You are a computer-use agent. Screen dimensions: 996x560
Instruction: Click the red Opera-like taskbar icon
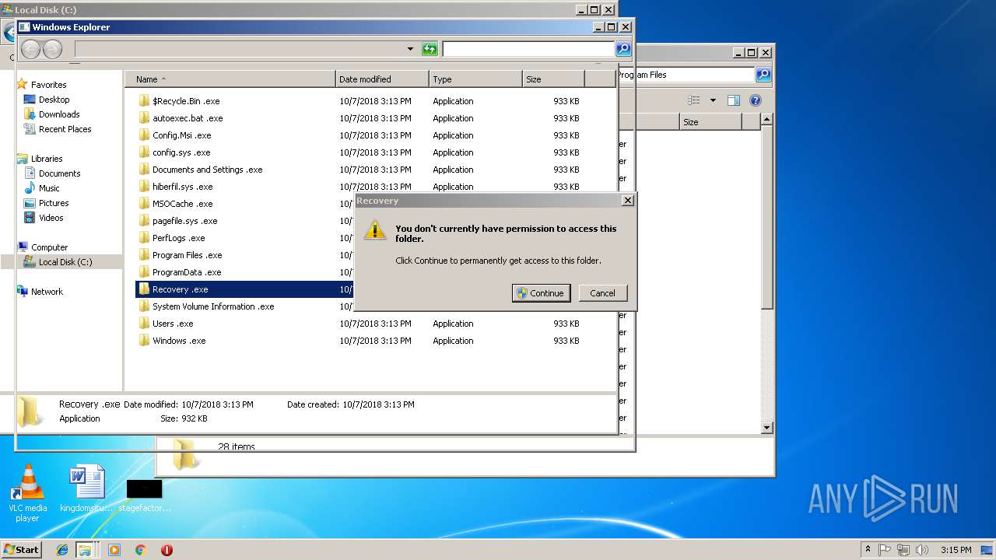[x=167, y=550]
